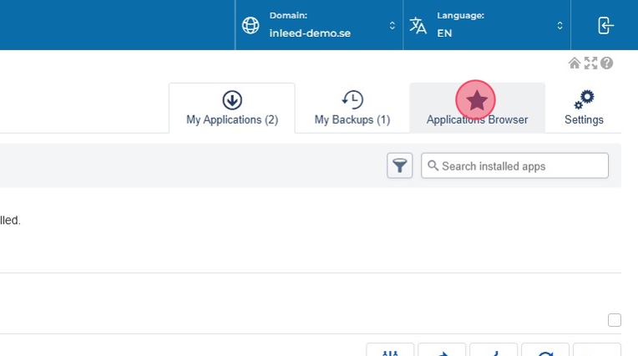Click the gears icon above Settings

click(x=584, y=99)
